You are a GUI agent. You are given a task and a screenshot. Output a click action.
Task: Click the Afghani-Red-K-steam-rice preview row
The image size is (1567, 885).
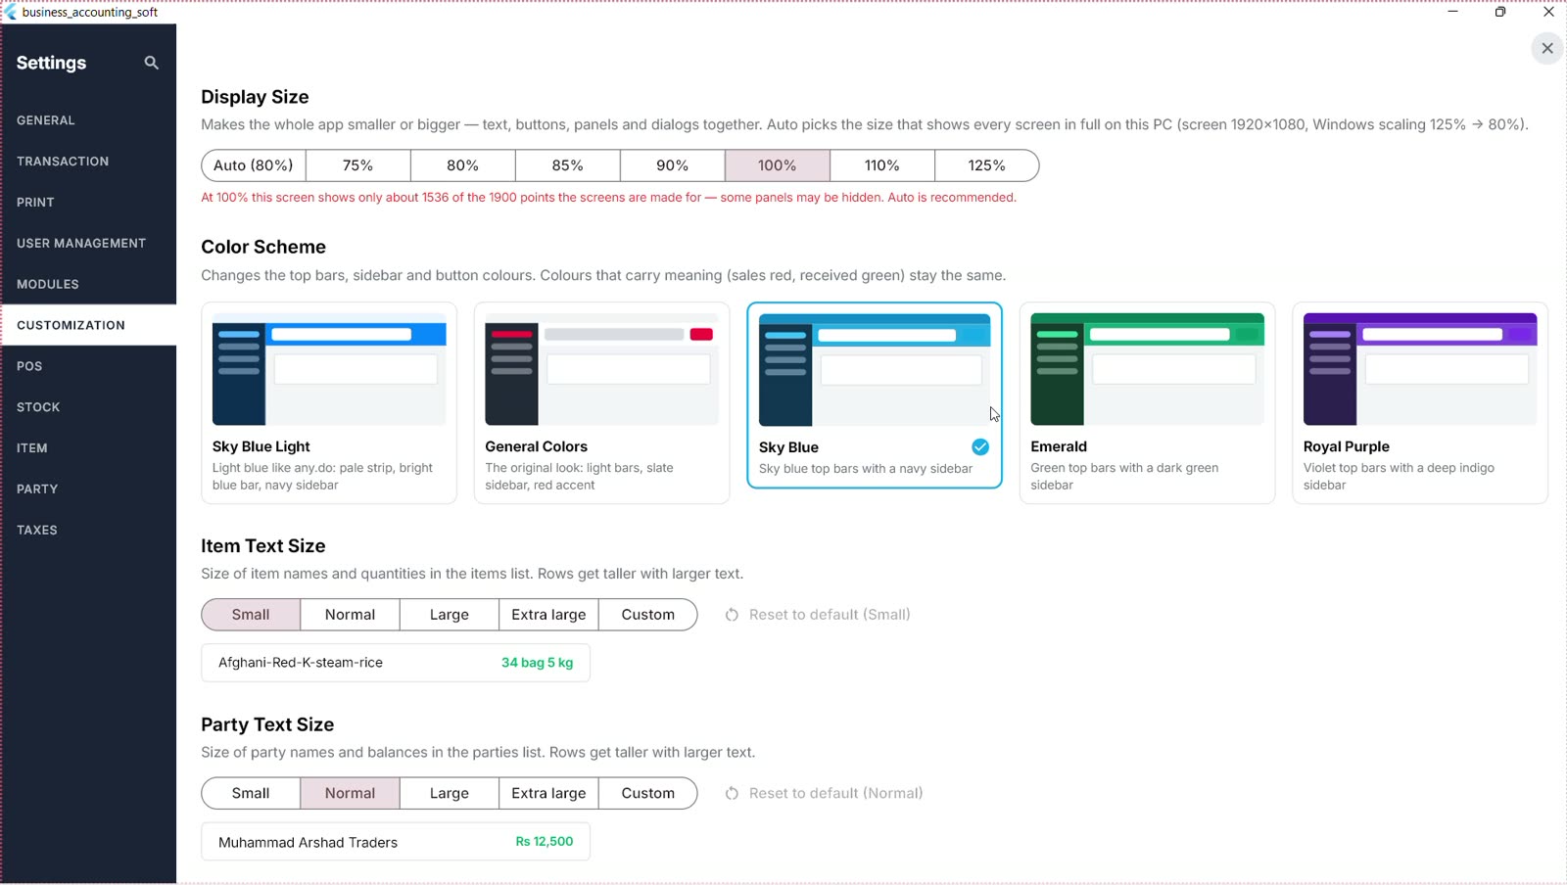point(396,663)
